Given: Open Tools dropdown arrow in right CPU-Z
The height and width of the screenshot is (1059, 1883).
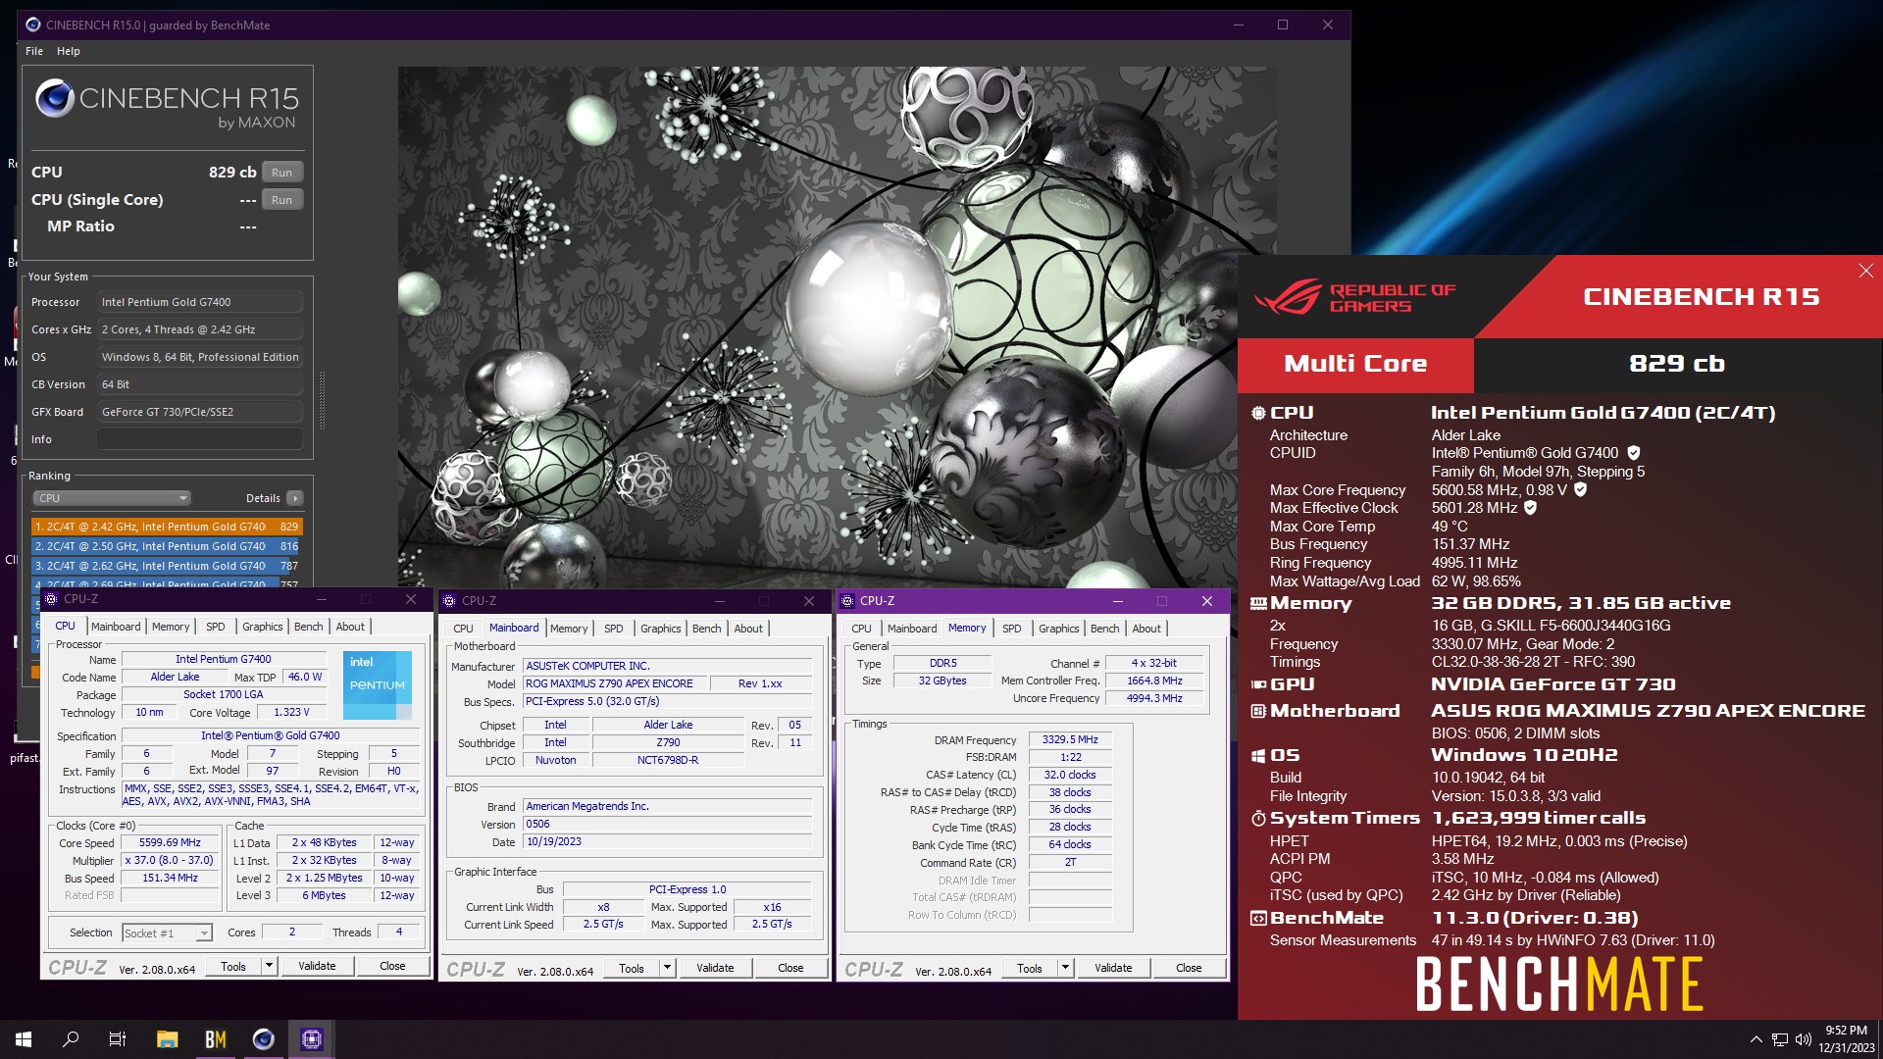Looking at the screenshot, I should (x=1065, y=968).
